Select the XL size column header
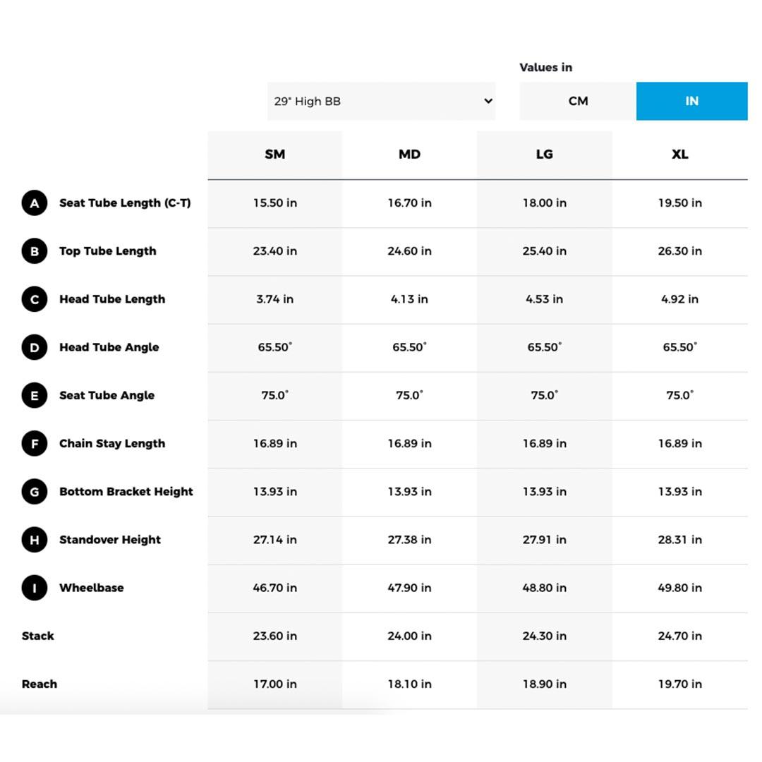 pos(679,155)
